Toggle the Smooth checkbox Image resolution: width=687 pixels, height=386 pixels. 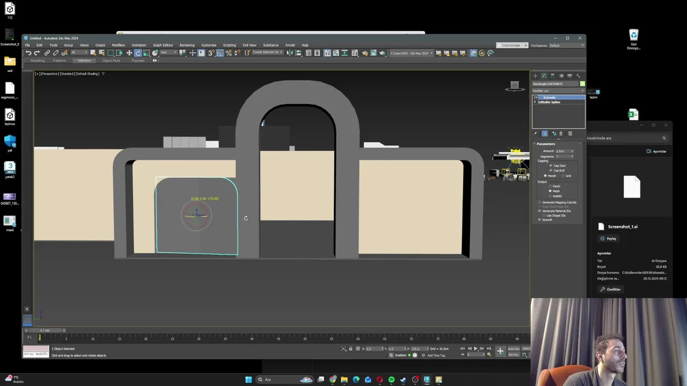point(540,220)
